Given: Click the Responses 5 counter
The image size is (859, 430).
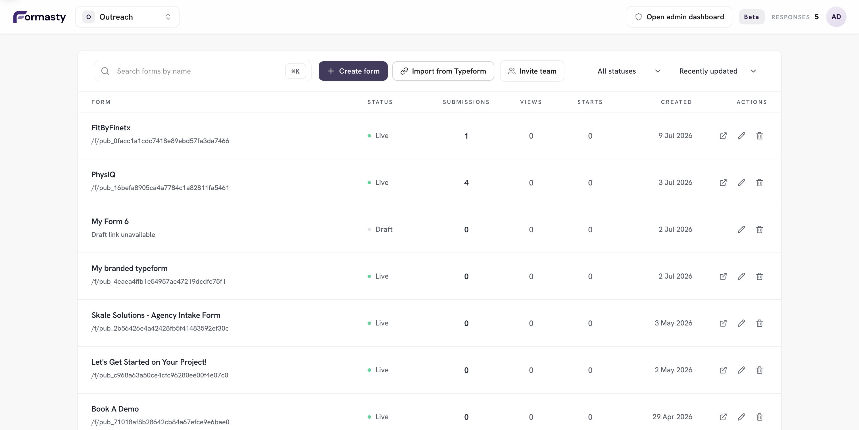Looking at the screenshot, I should pyautogui.click(x=795, y=17).
